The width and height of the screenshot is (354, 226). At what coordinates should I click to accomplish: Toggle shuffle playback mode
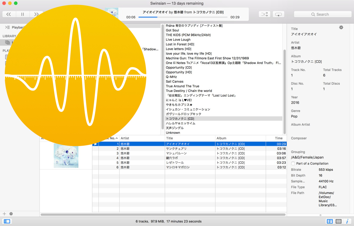(264, 14)
